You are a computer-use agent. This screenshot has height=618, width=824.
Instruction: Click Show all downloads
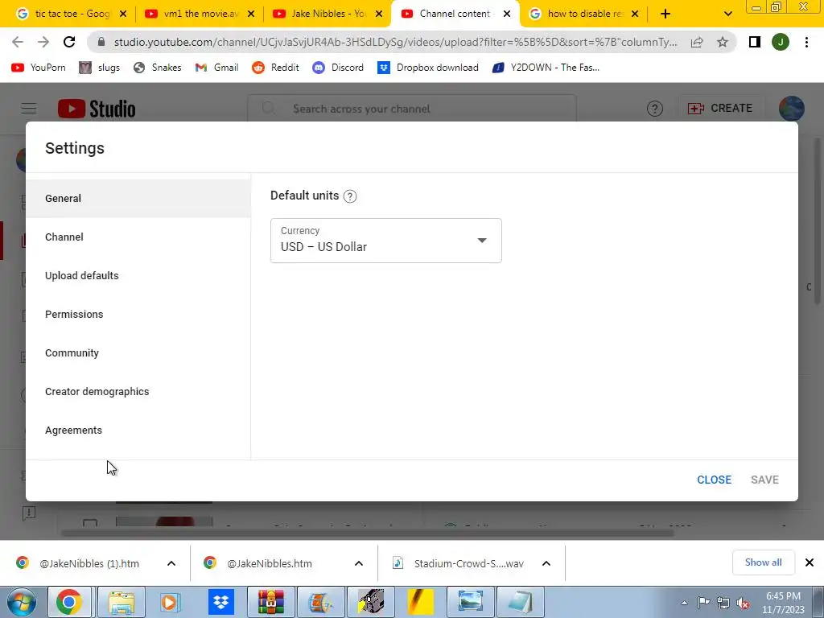tap(763, 562)
